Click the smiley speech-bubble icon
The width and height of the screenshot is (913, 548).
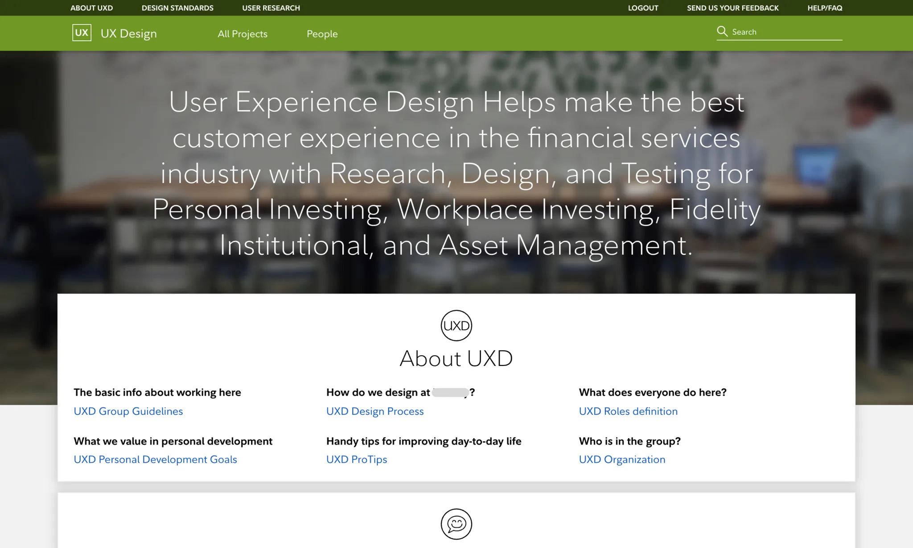(x=456, y=525)
